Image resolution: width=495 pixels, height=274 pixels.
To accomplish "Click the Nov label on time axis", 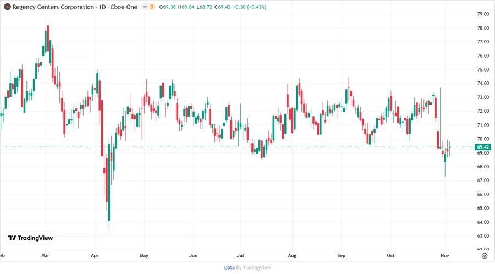I will click(445, 255).
